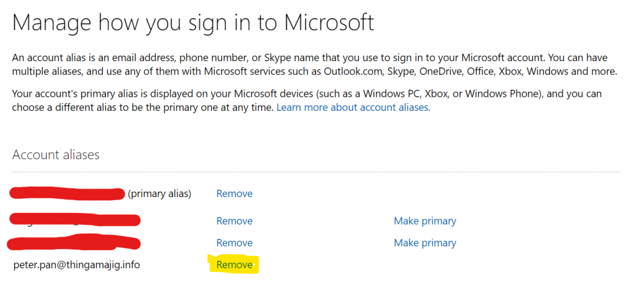Click Remove beside the second redacted alias
The width and height of the screenshot is (628, 281).
click(x=234, y=221)
